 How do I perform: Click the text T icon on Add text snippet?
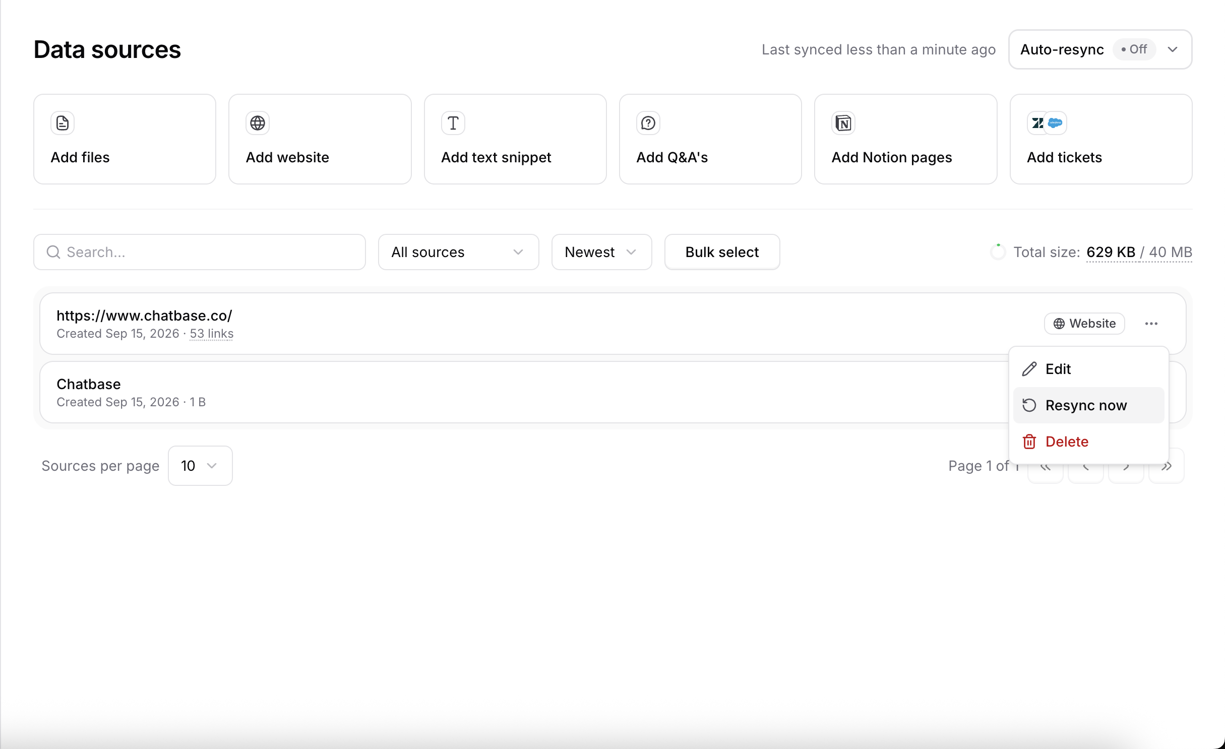(453, 123)
